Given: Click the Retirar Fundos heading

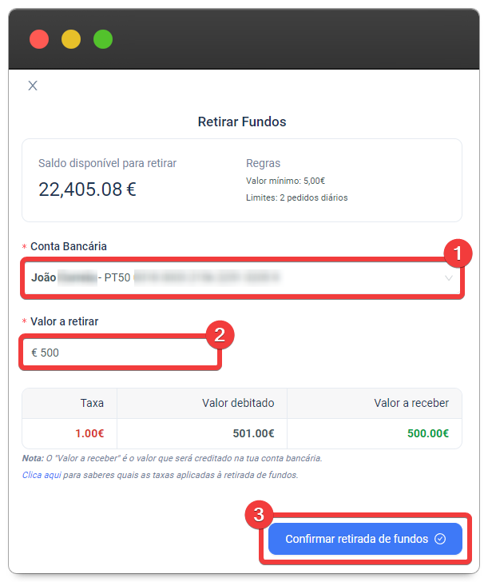Looking at the screenshot, I should (x=242, y=122).
